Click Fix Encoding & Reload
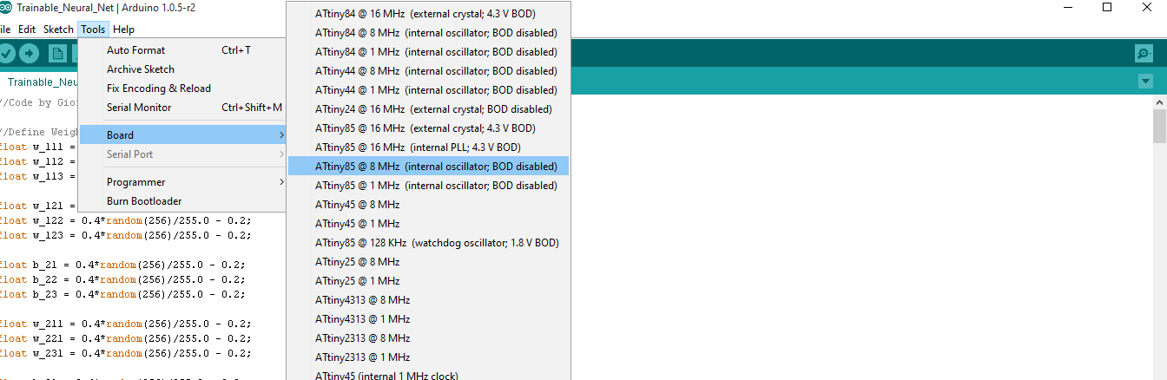Image resolution: width=1167 pixels, height=380 pixels. 159,88
